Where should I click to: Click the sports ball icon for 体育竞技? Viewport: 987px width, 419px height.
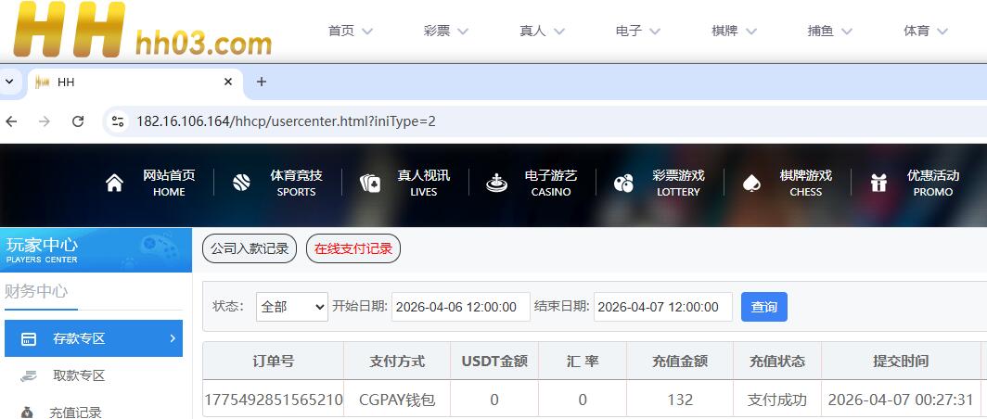pyautogui.click(x=242, y=183)
